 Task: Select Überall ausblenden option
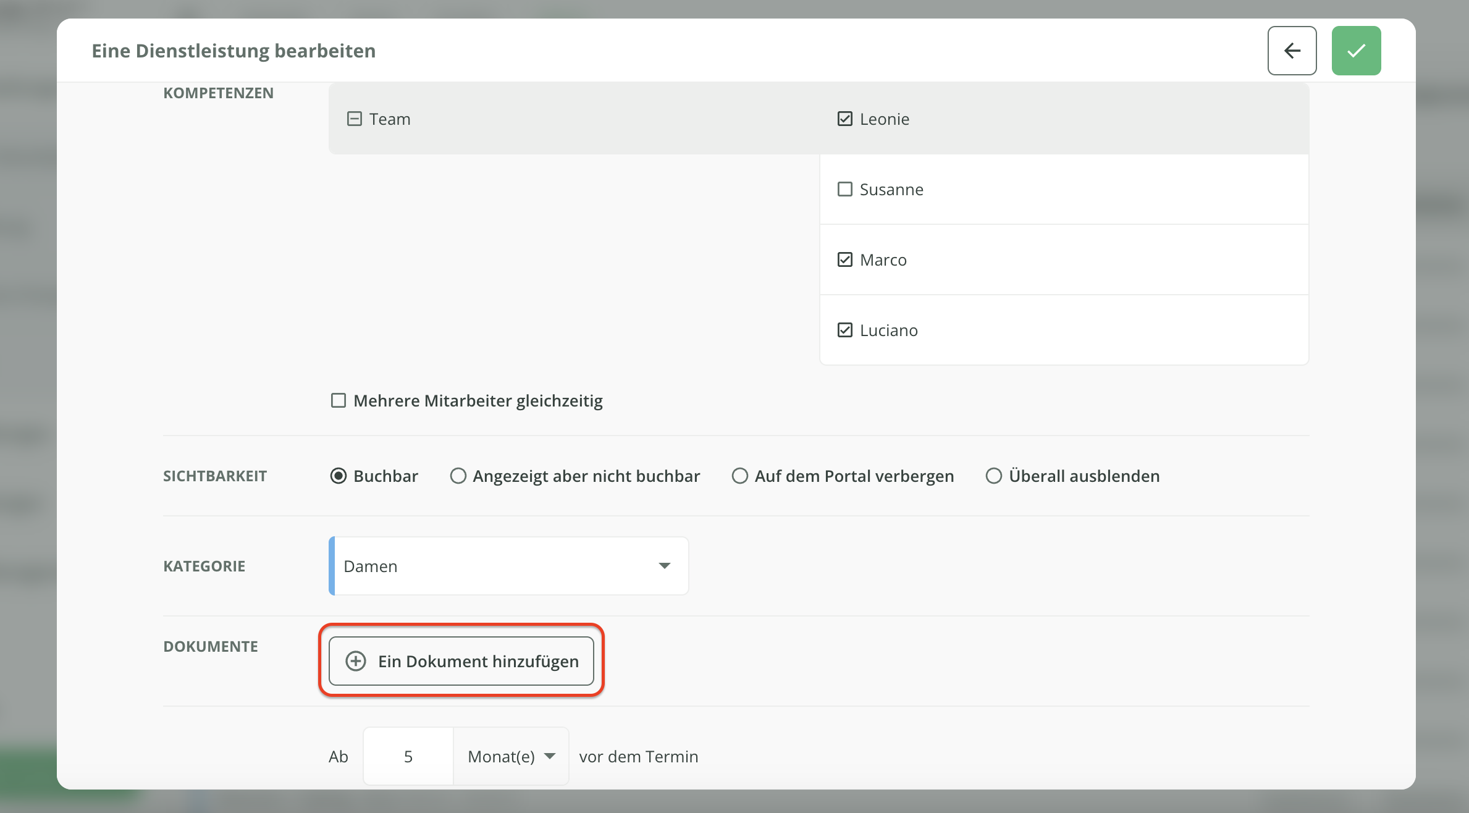993,476
